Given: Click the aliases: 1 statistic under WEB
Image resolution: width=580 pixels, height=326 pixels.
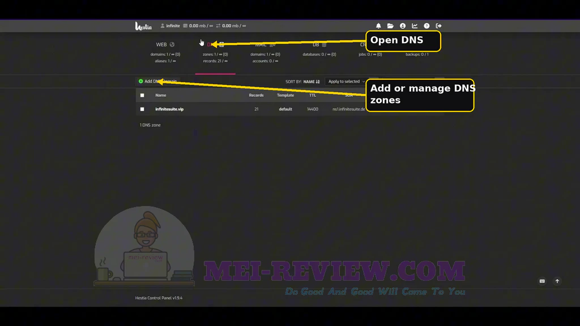Looking at the screenshot, I should [x=165, y=61].
